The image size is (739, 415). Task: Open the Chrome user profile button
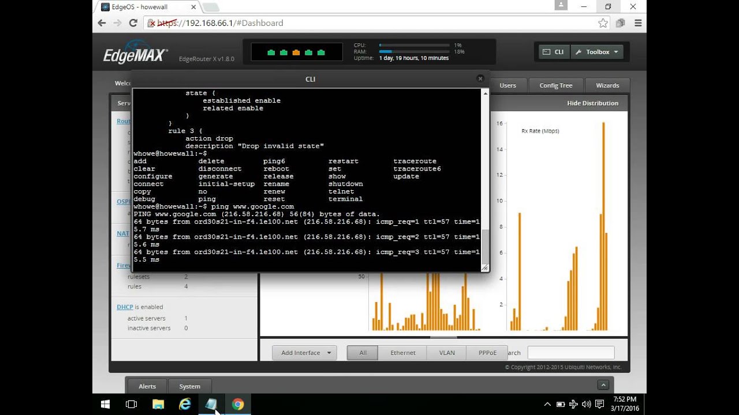click(561, 5)
